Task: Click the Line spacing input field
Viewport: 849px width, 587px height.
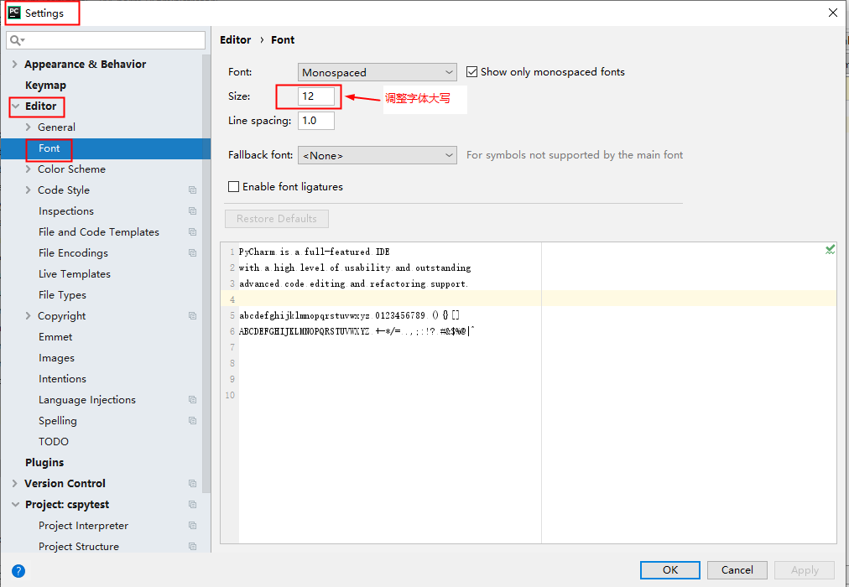Action: coord(316,121)
